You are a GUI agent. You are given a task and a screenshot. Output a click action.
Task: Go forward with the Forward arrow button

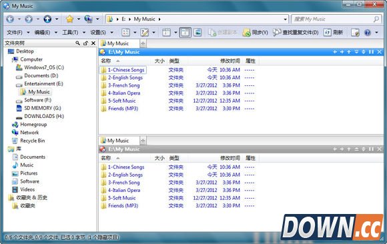[29, 19]
